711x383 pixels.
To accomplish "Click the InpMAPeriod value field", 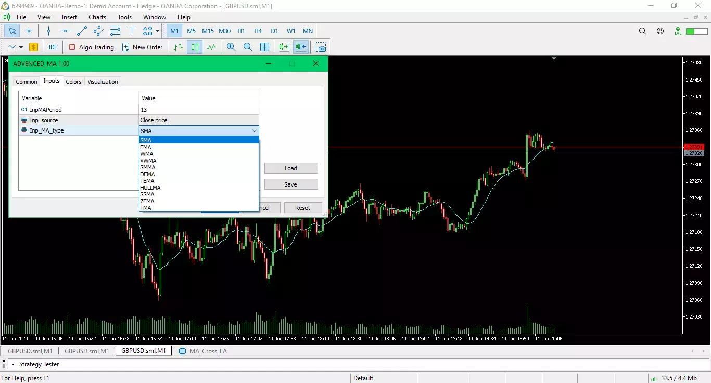I will click(x=199, y=110).
